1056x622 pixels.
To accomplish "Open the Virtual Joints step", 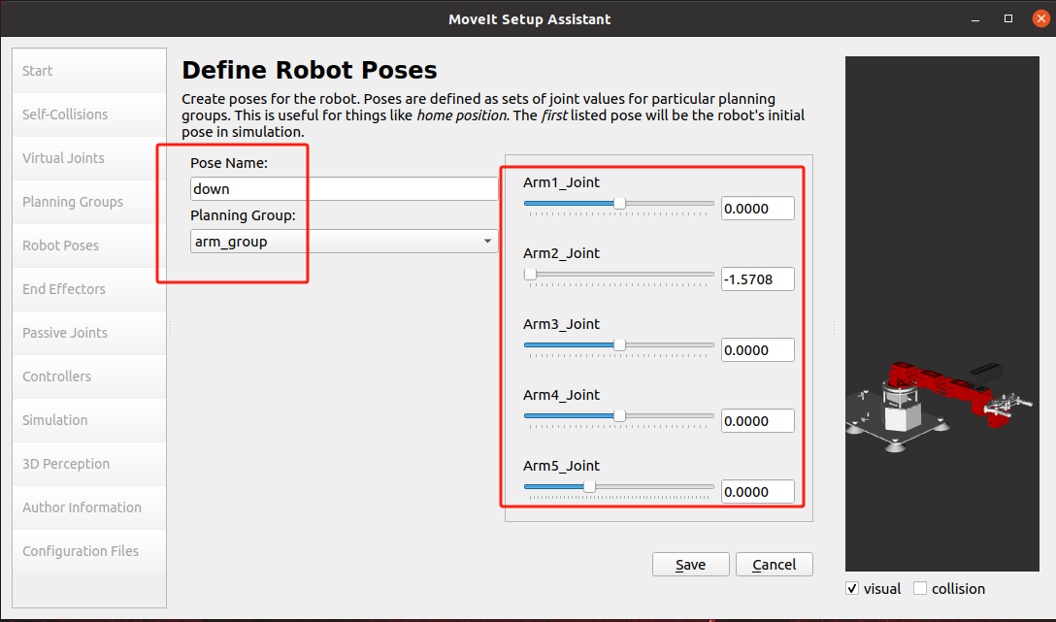I will (89, 158).
